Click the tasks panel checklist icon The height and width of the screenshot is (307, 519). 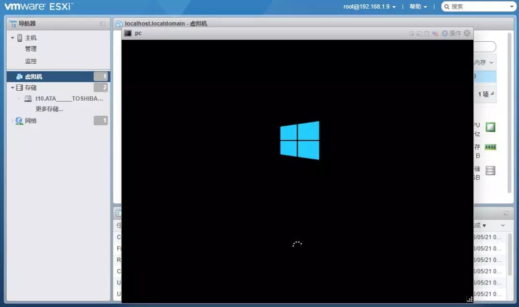(119, 213)
